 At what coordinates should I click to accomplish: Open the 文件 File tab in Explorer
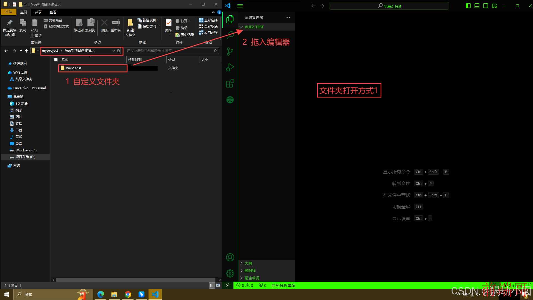(x=9, y=12)
